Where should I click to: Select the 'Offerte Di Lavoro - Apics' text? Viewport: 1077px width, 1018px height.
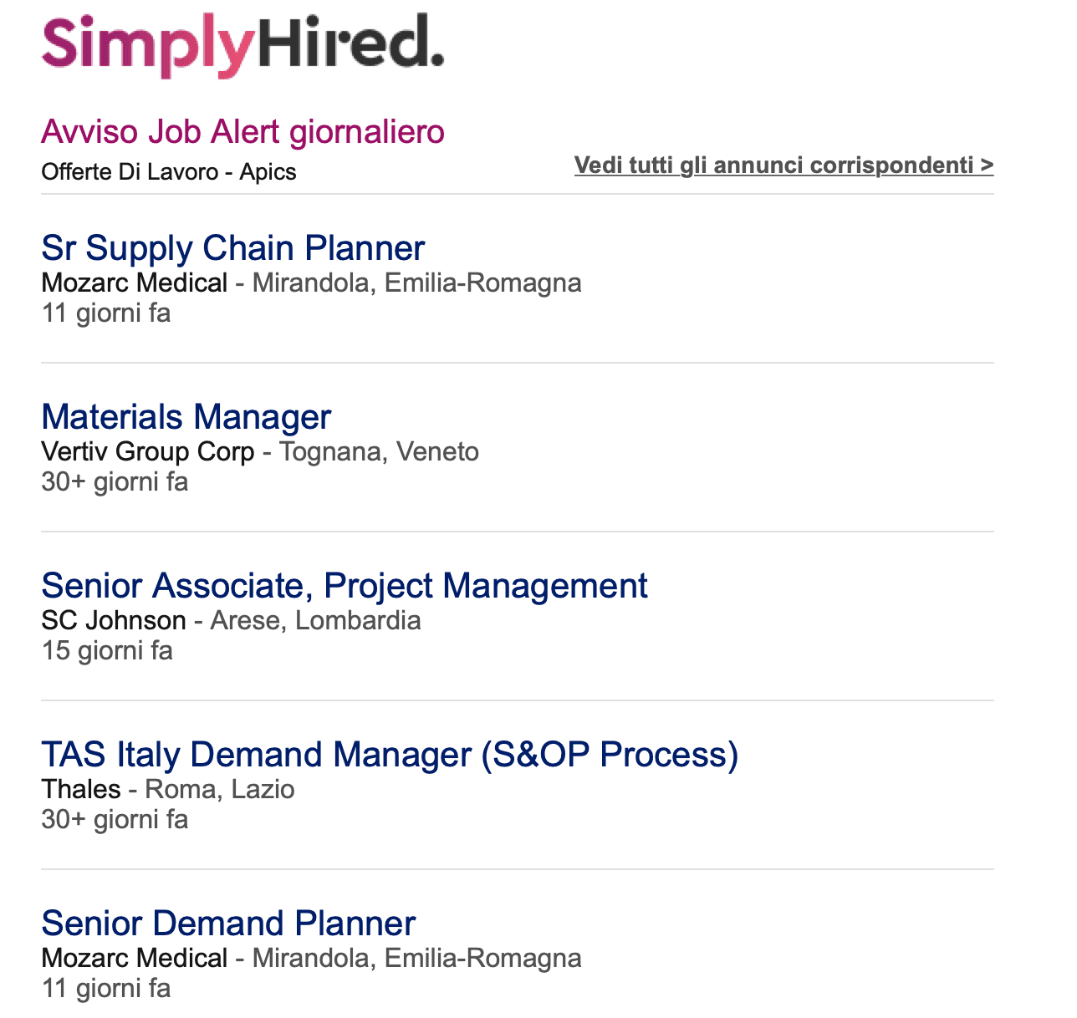coord(169,172)
